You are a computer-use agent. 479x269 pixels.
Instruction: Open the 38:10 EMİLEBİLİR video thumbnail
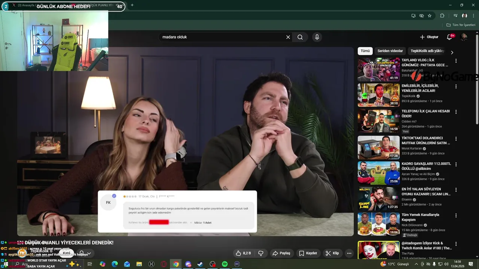click(x=378, y=95)
